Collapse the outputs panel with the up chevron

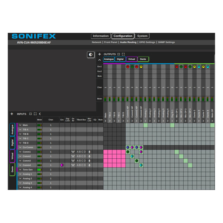coord(100,59)
